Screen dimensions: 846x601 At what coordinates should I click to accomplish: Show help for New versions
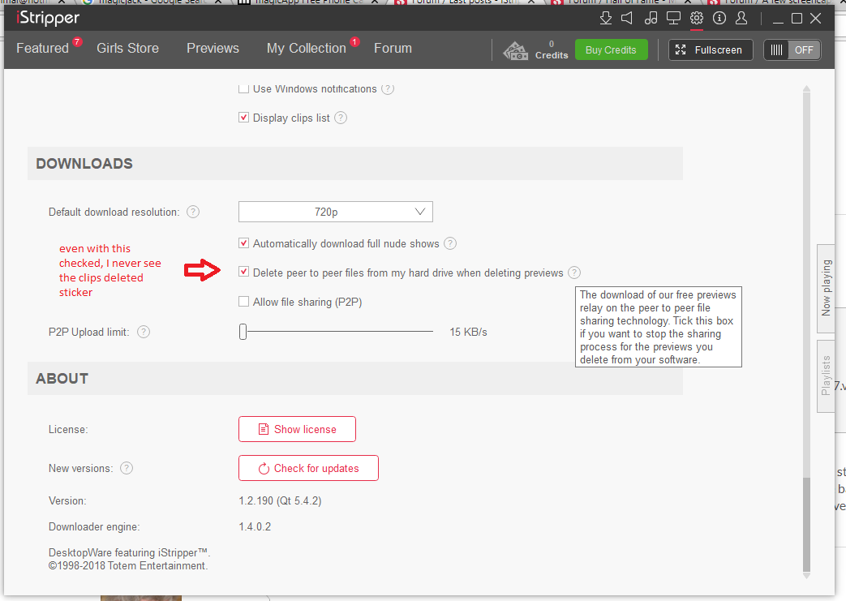(x=127, y=468)
